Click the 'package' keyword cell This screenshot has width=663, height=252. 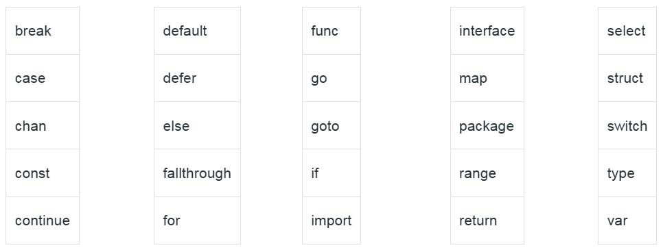coord(487,125)
